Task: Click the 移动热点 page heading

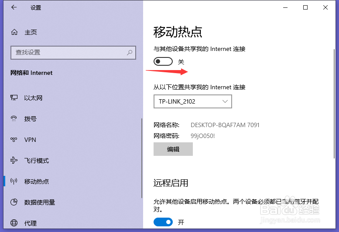Action: (178, 32)
